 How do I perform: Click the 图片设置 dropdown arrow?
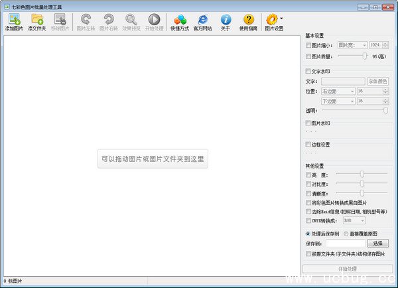(282, 19)
